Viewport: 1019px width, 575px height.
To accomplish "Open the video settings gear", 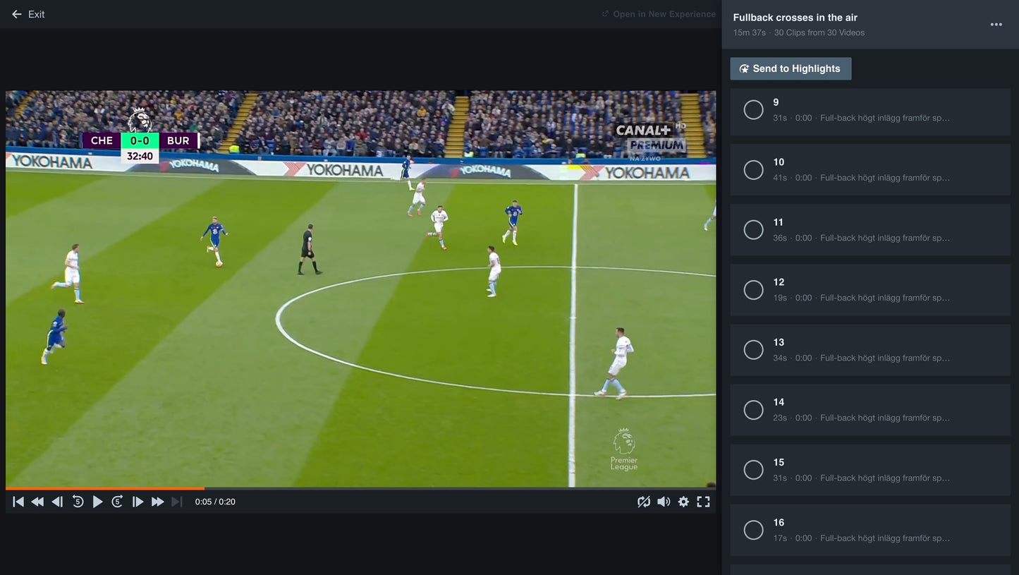I will pyautogui.click(x=683, y=501).
